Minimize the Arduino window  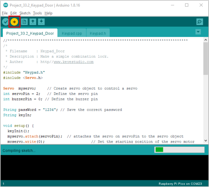[x=172, y=5]
